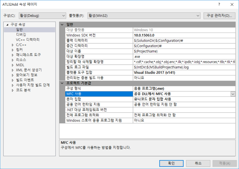Image resolution: width=239 pixels, height=169 pixels.
Task: Click the 빌드 로그 파일 value field
Action: (x=184, y=67)
